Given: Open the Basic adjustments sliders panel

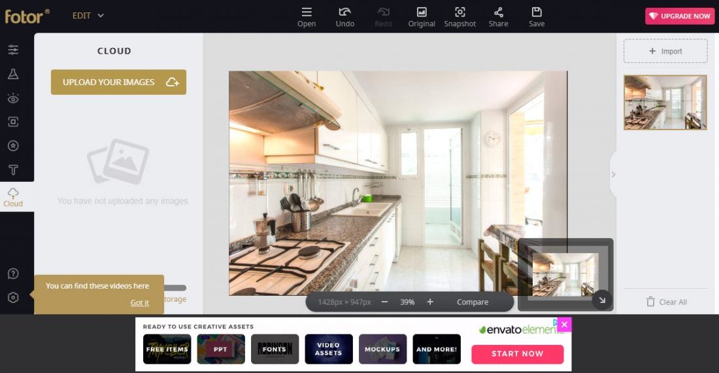Looking at the screenshot, I should tap(13, 50).
